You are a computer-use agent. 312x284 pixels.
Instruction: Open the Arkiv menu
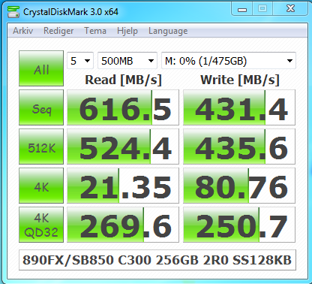click(x=22, y=31)
